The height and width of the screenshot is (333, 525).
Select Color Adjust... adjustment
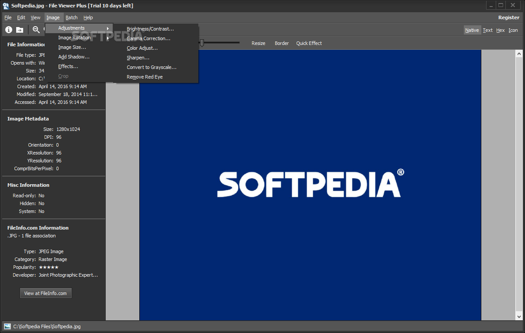pyautogui.click(x=156, y=48)
